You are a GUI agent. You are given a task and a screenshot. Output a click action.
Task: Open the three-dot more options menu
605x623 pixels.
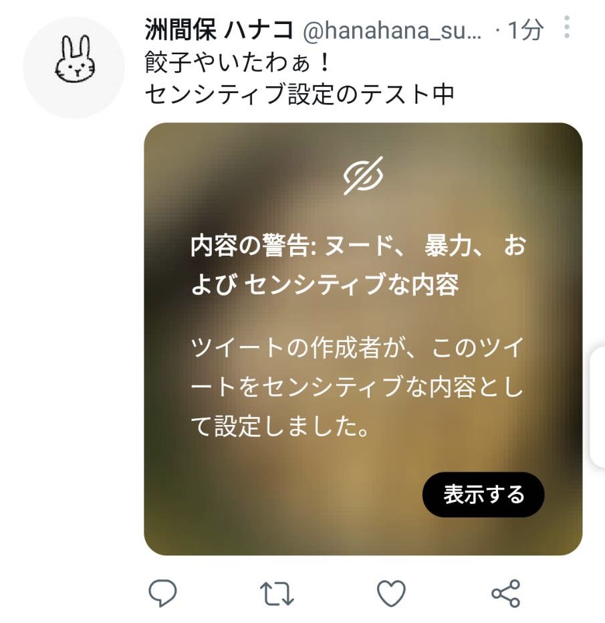pos(567,27)
